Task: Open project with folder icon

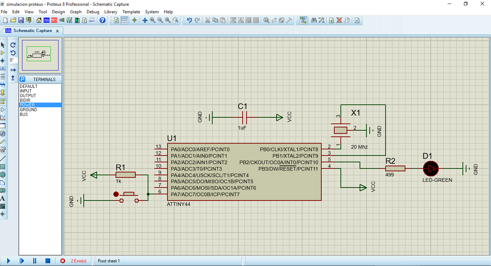Action: 13,20
